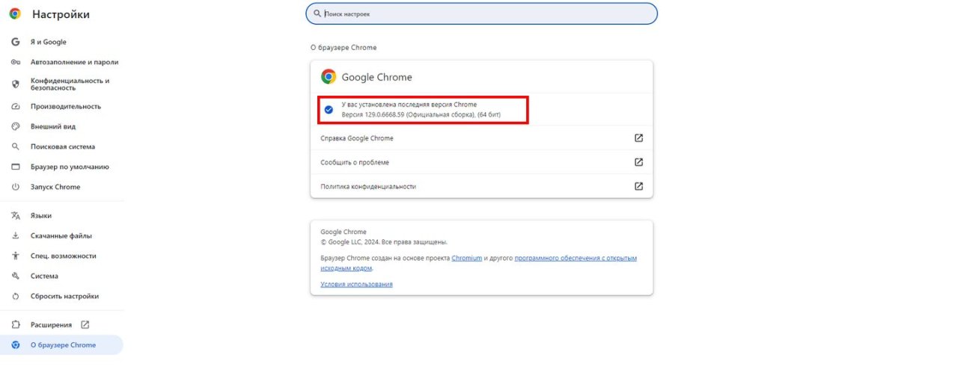Open external link icon for Справка Google Chrome
The image size is (958, 367).
pos(638,138)
